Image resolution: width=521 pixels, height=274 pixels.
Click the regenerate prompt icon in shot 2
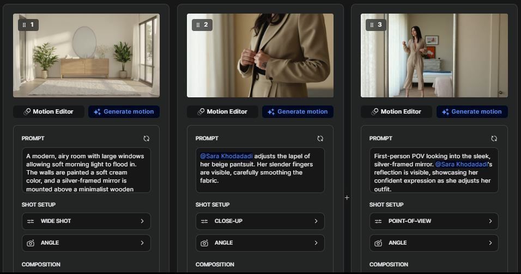[320, 139]
